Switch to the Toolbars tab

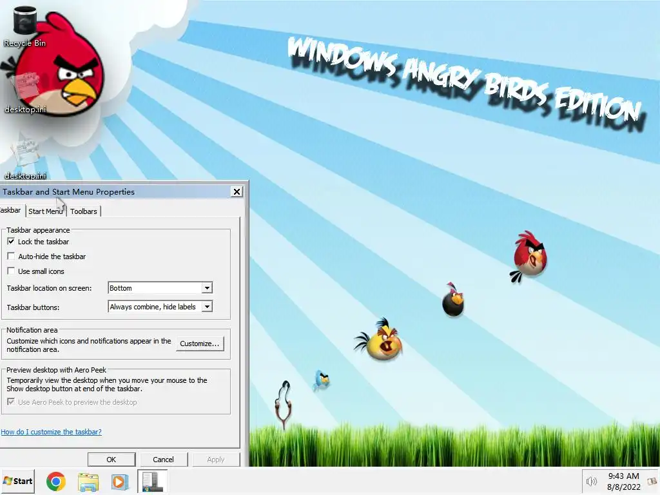click(83, 211)
